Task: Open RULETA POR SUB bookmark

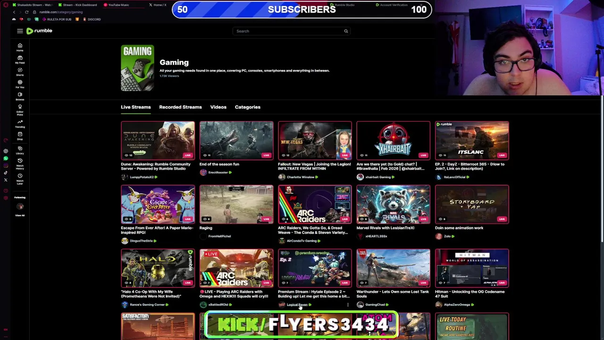Action: tap(57, 19)
